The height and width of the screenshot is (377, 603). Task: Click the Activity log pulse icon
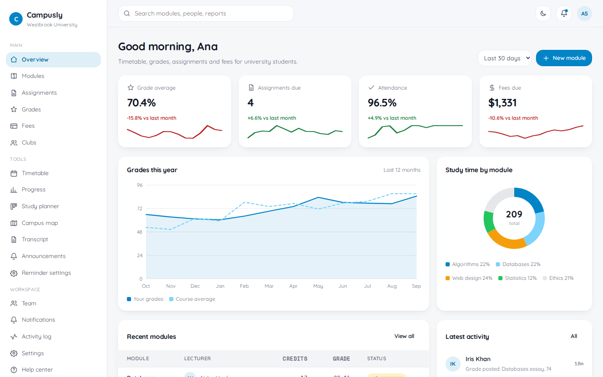(x=14, y=337)
